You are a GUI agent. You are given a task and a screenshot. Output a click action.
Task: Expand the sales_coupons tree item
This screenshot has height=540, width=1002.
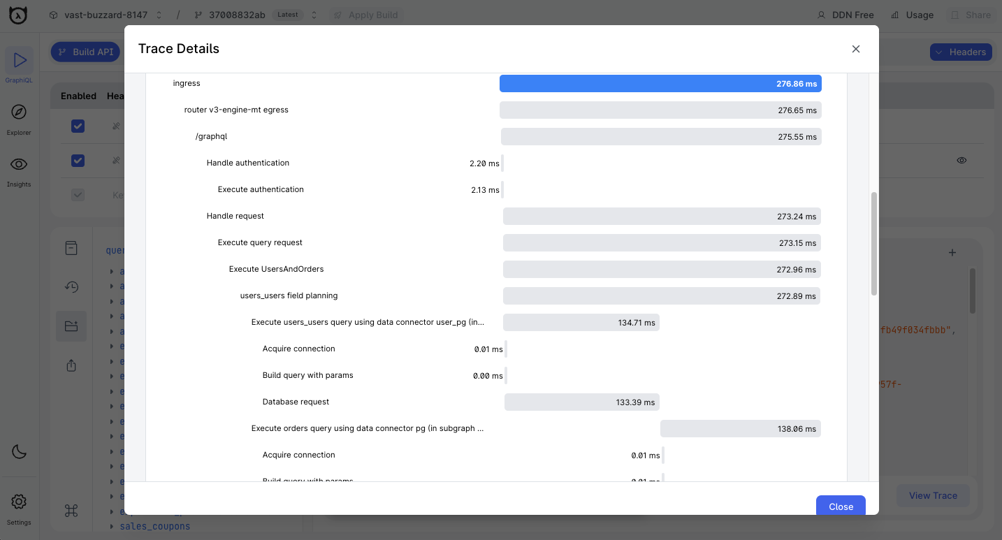pos(112,526)
